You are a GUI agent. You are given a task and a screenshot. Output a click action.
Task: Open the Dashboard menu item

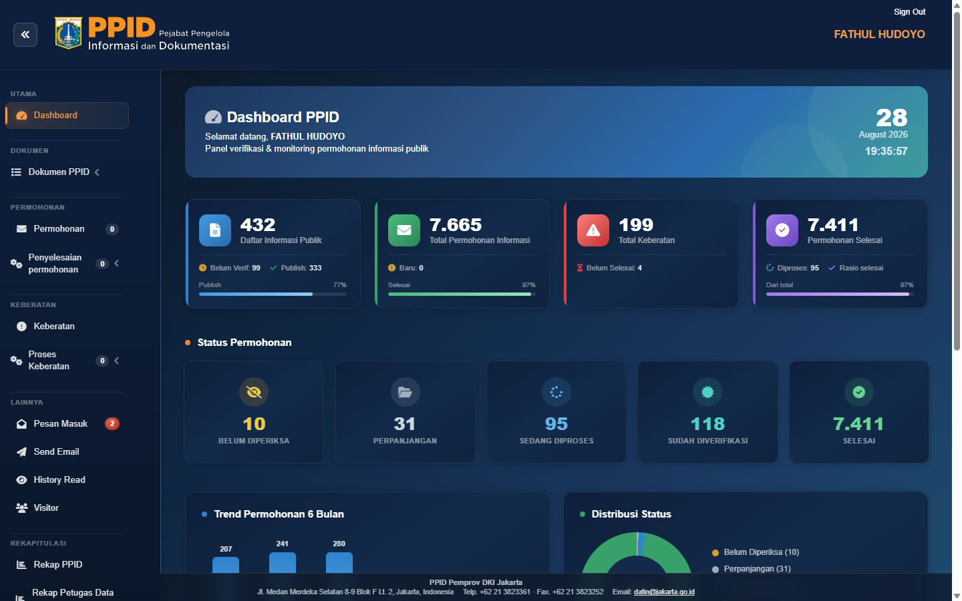coord(67,116)
